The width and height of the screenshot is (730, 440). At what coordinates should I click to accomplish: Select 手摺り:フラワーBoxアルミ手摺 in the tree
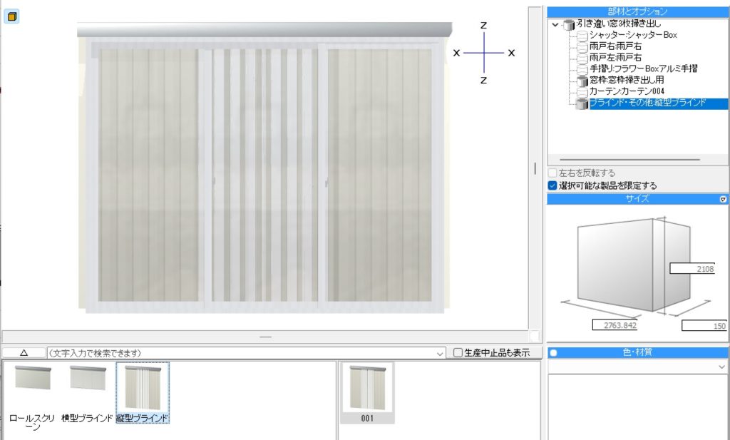tap(643, 69)
